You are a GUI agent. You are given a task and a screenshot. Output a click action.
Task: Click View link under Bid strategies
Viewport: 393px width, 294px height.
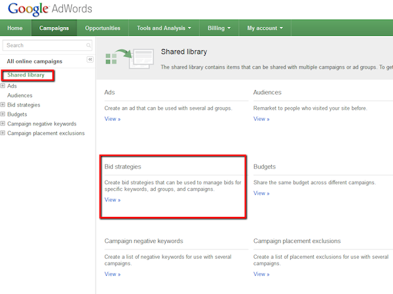(113, 200)
